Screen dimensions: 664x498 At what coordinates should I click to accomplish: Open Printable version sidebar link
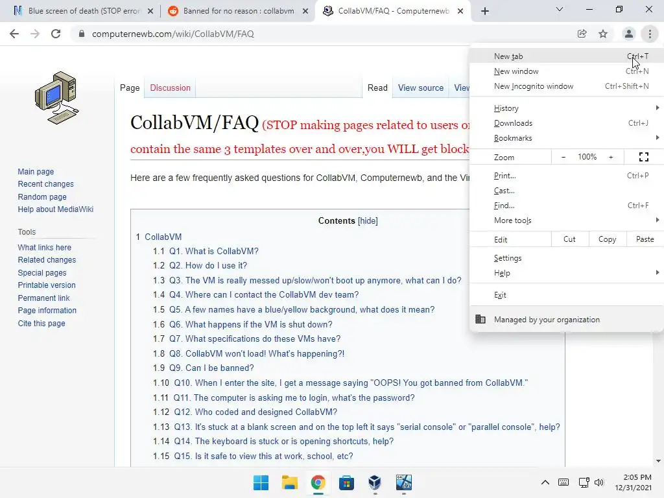click(47, 285)
